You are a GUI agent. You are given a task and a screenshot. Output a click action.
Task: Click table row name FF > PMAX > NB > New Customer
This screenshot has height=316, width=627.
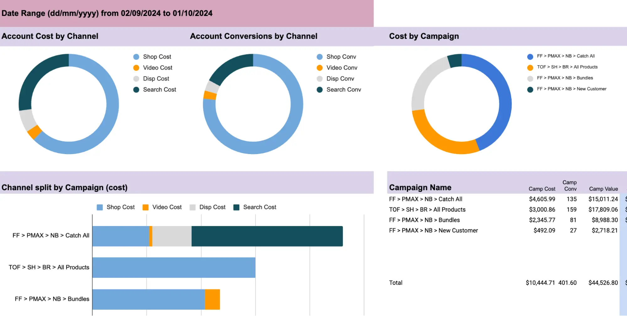(x=433, y=231)
